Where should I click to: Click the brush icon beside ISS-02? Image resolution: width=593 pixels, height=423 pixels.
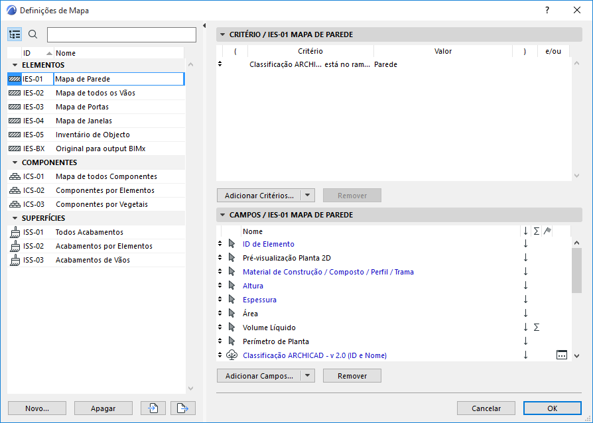[x=15, y=246]
